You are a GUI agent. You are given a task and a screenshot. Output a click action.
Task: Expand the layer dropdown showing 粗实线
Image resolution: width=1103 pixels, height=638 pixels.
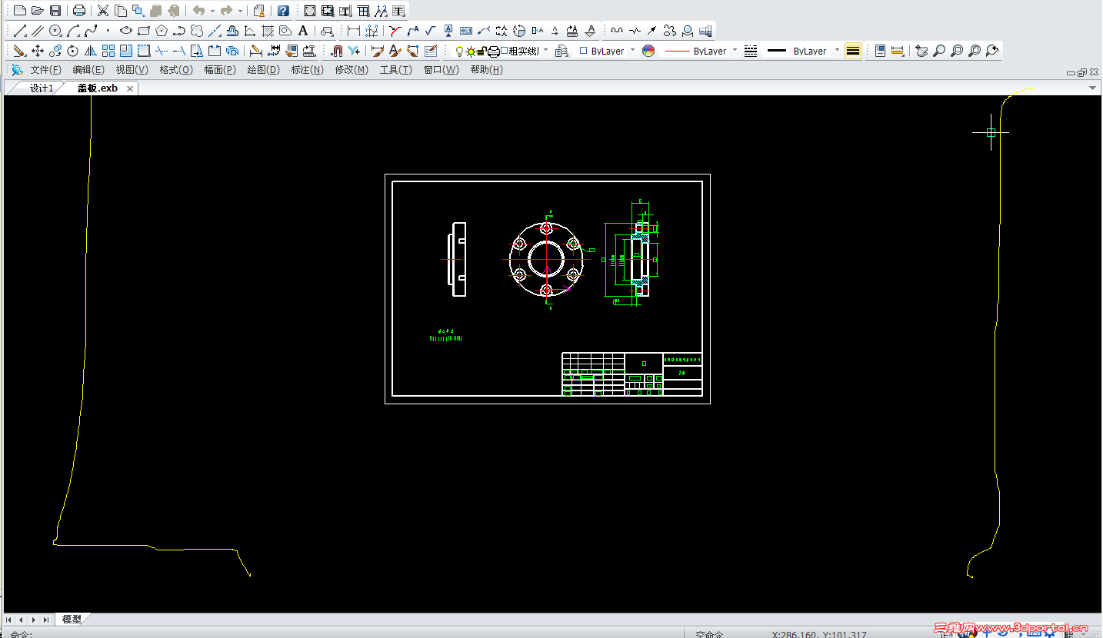pyautogui.click(x=546, y=51)
